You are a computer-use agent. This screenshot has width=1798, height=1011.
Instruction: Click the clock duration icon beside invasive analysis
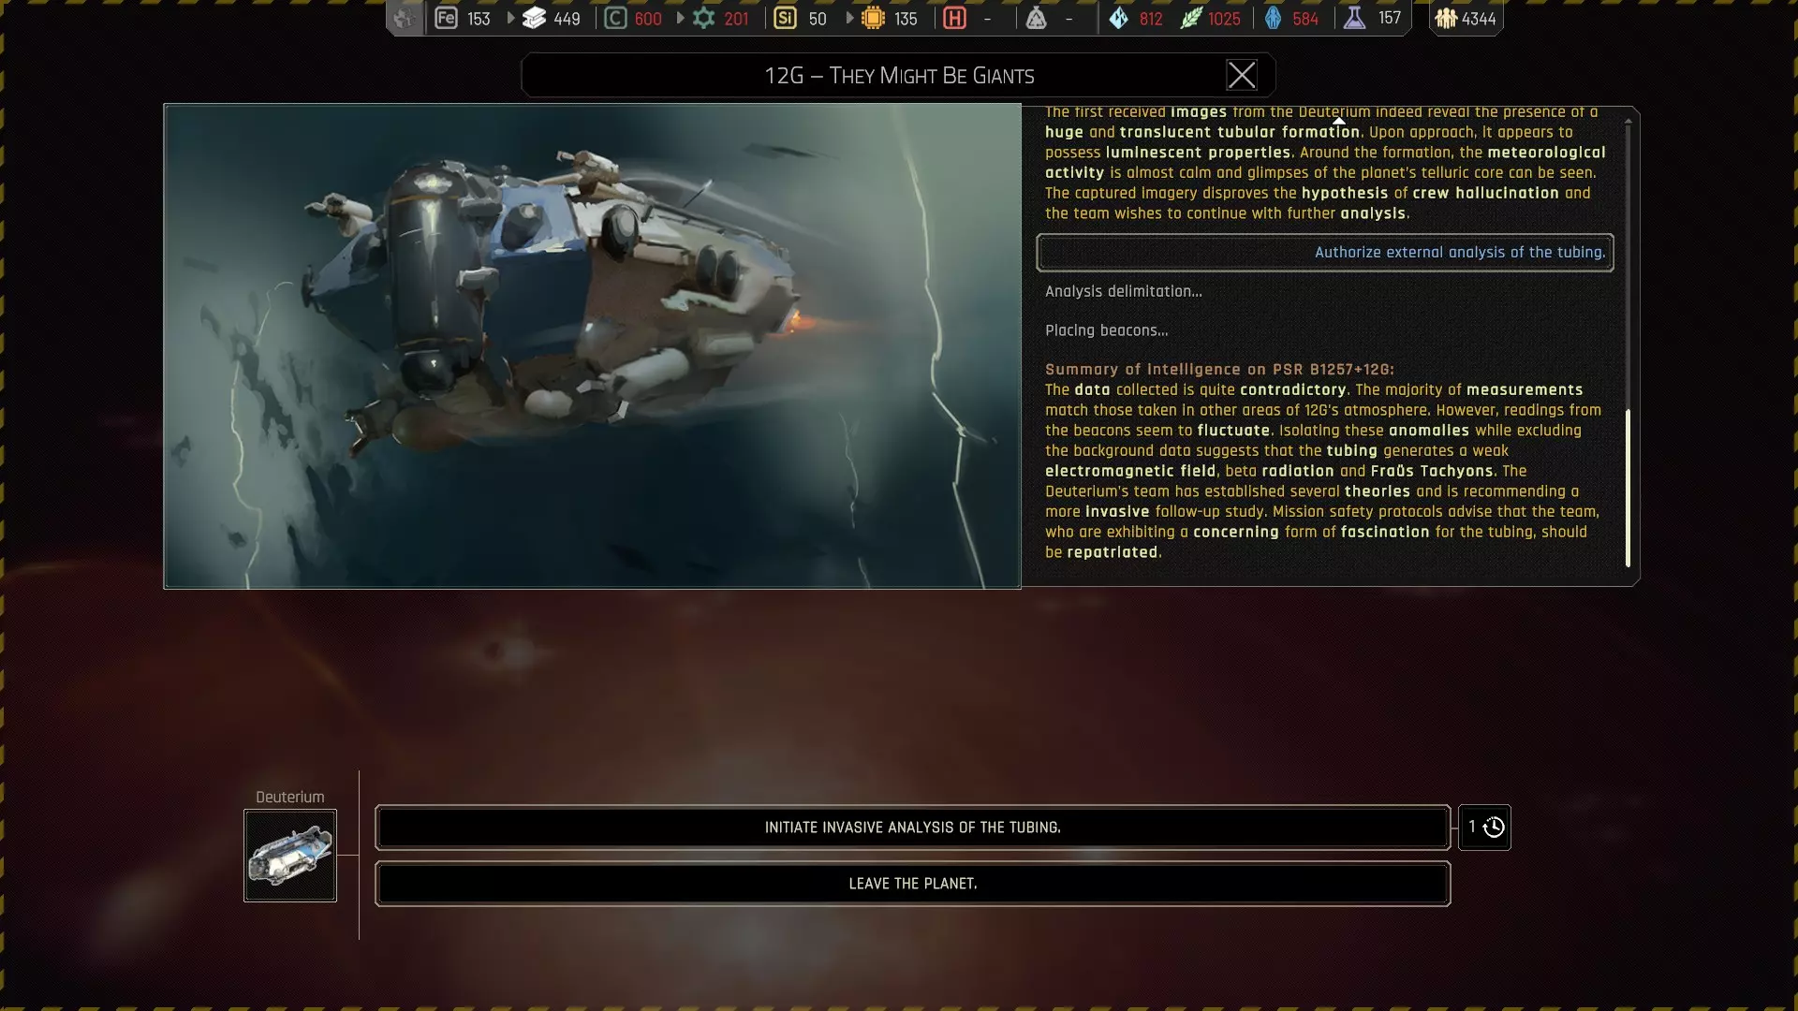click(1494, 828)
